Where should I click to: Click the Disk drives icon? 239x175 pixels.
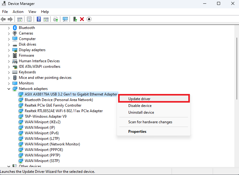(x=15, y=45)
